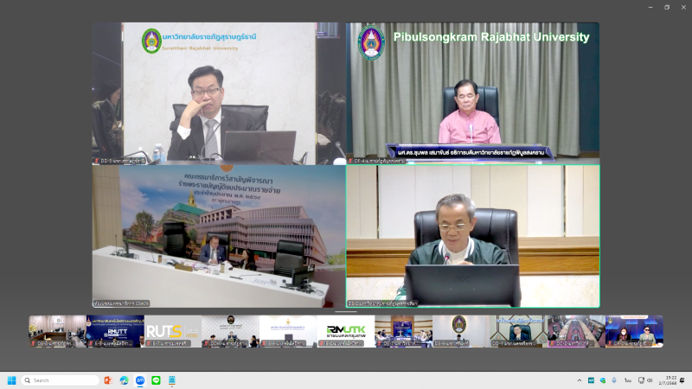This screenshot has width=692, height=389.
Task: Open the clock and date flyout
Action: 666,380
